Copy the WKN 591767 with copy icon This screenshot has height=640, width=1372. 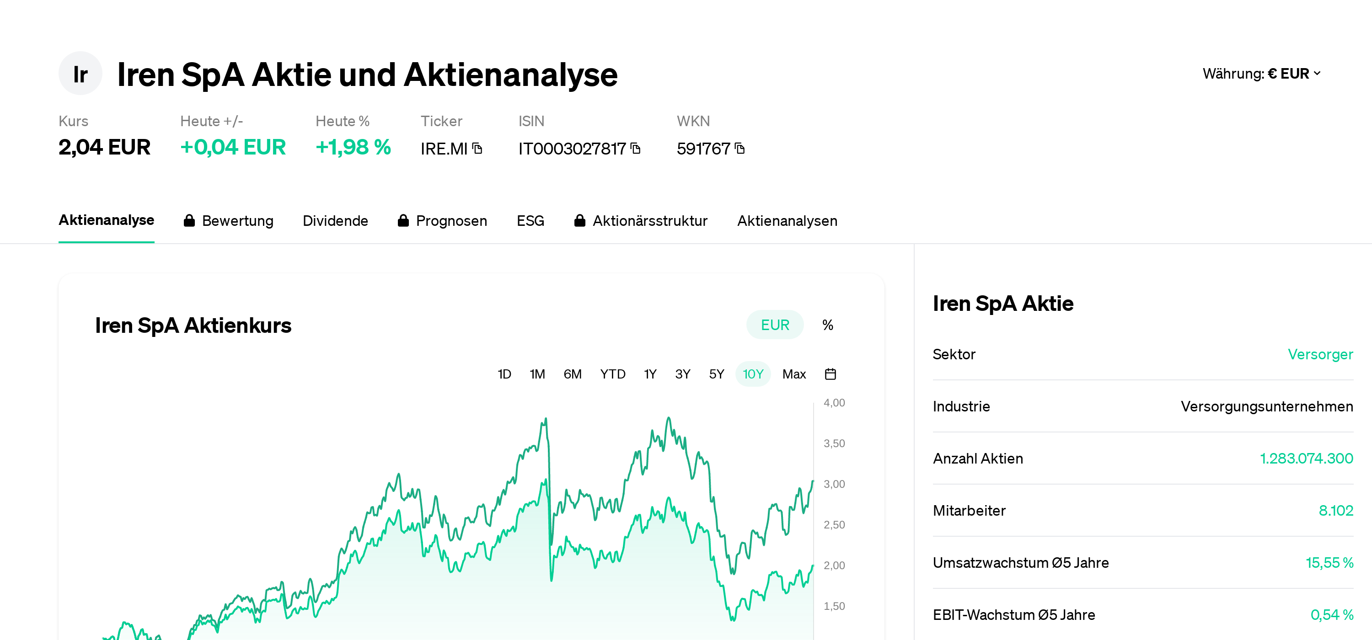click(739, 149)
